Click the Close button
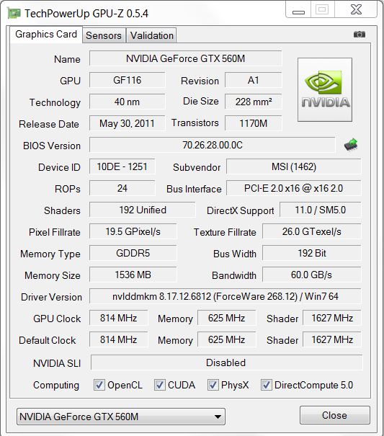 pyautogui.click(x=335, y=415)
